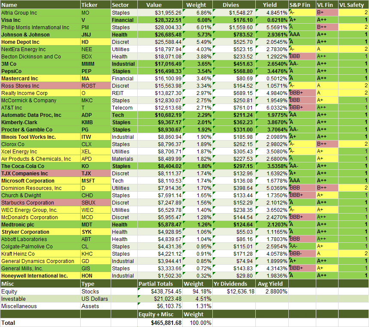Image resolution: width=369 pixels, height=327 pixels.
Task: Select Becton Dickinson's BBB rating cell
Action: point(302,57)
